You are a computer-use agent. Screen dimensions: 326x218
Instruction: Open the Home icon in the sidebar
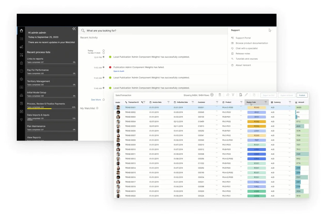click(21, 31)
